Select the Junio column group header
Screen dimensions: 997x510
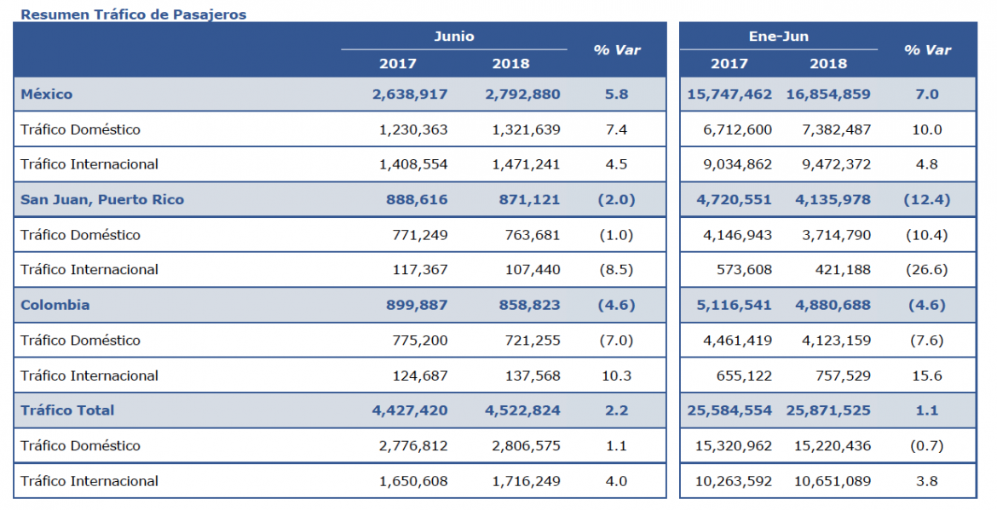pos(454,37)
